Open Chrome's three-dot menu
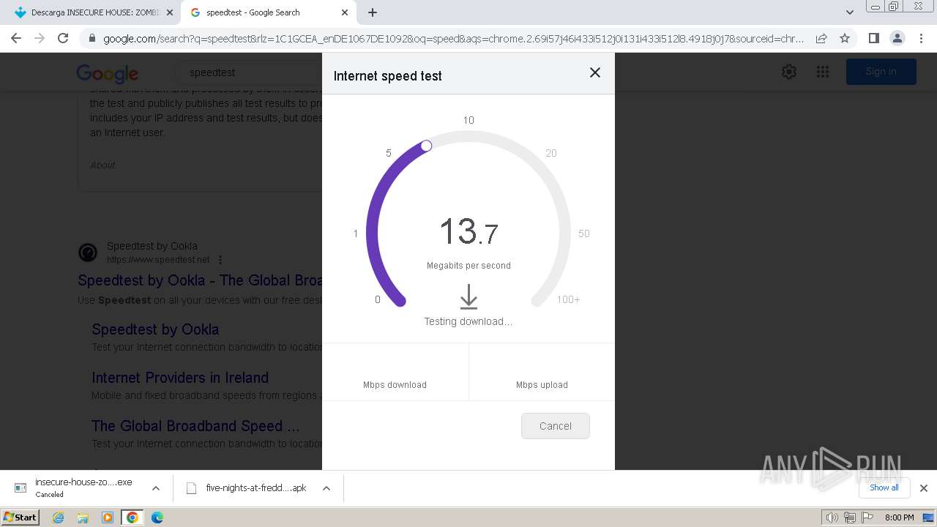The height and width of the screenshot is (527, 937). tap(920, 38)
